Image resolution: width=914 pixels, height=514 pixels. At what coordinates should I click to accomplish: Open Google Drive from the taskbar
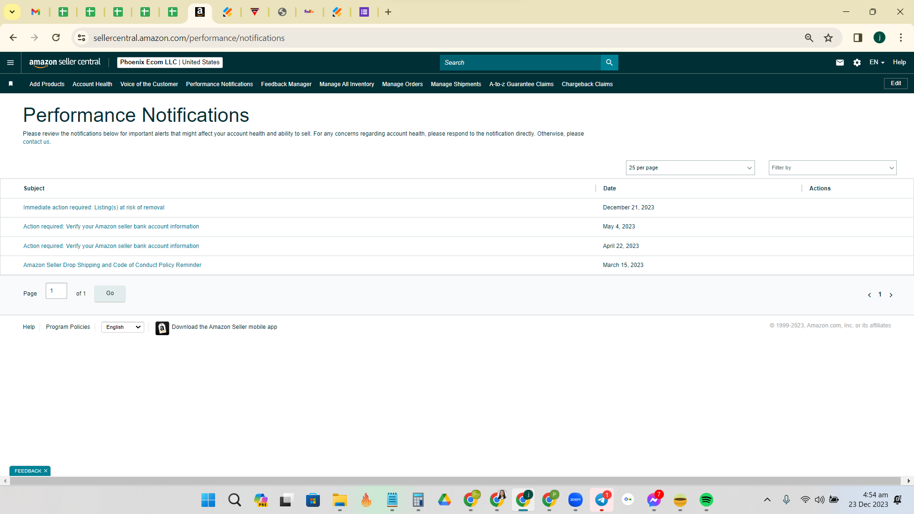(445, 500)
